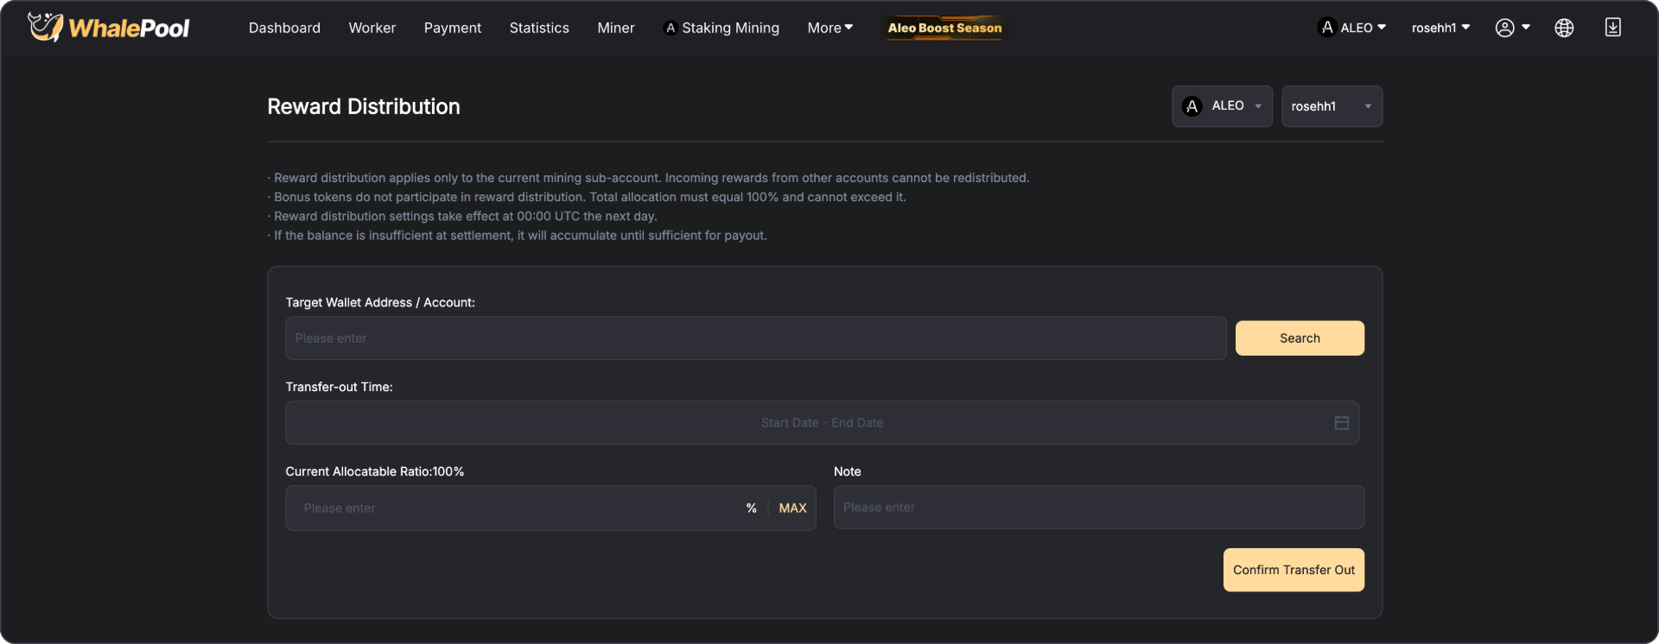Click Confirm Transfer Out button
Viewport: 1659px width, 644px height.
click(x=1294, y=570)
